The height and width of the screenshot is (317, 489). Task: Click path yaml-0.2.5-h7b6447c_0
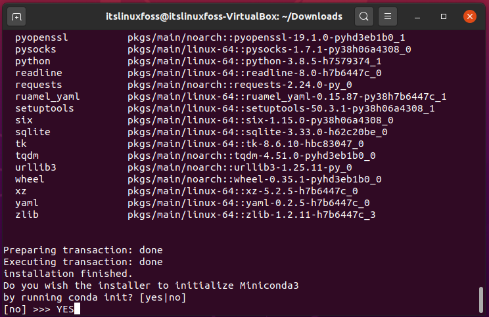[308, 203]
